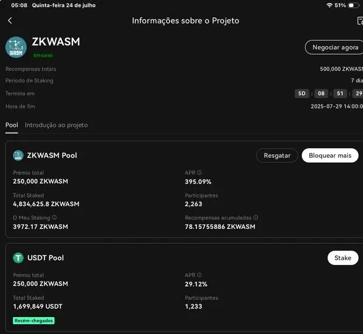
Task: Tap the USDT Pool Tether icon
Action: (18, 258)
